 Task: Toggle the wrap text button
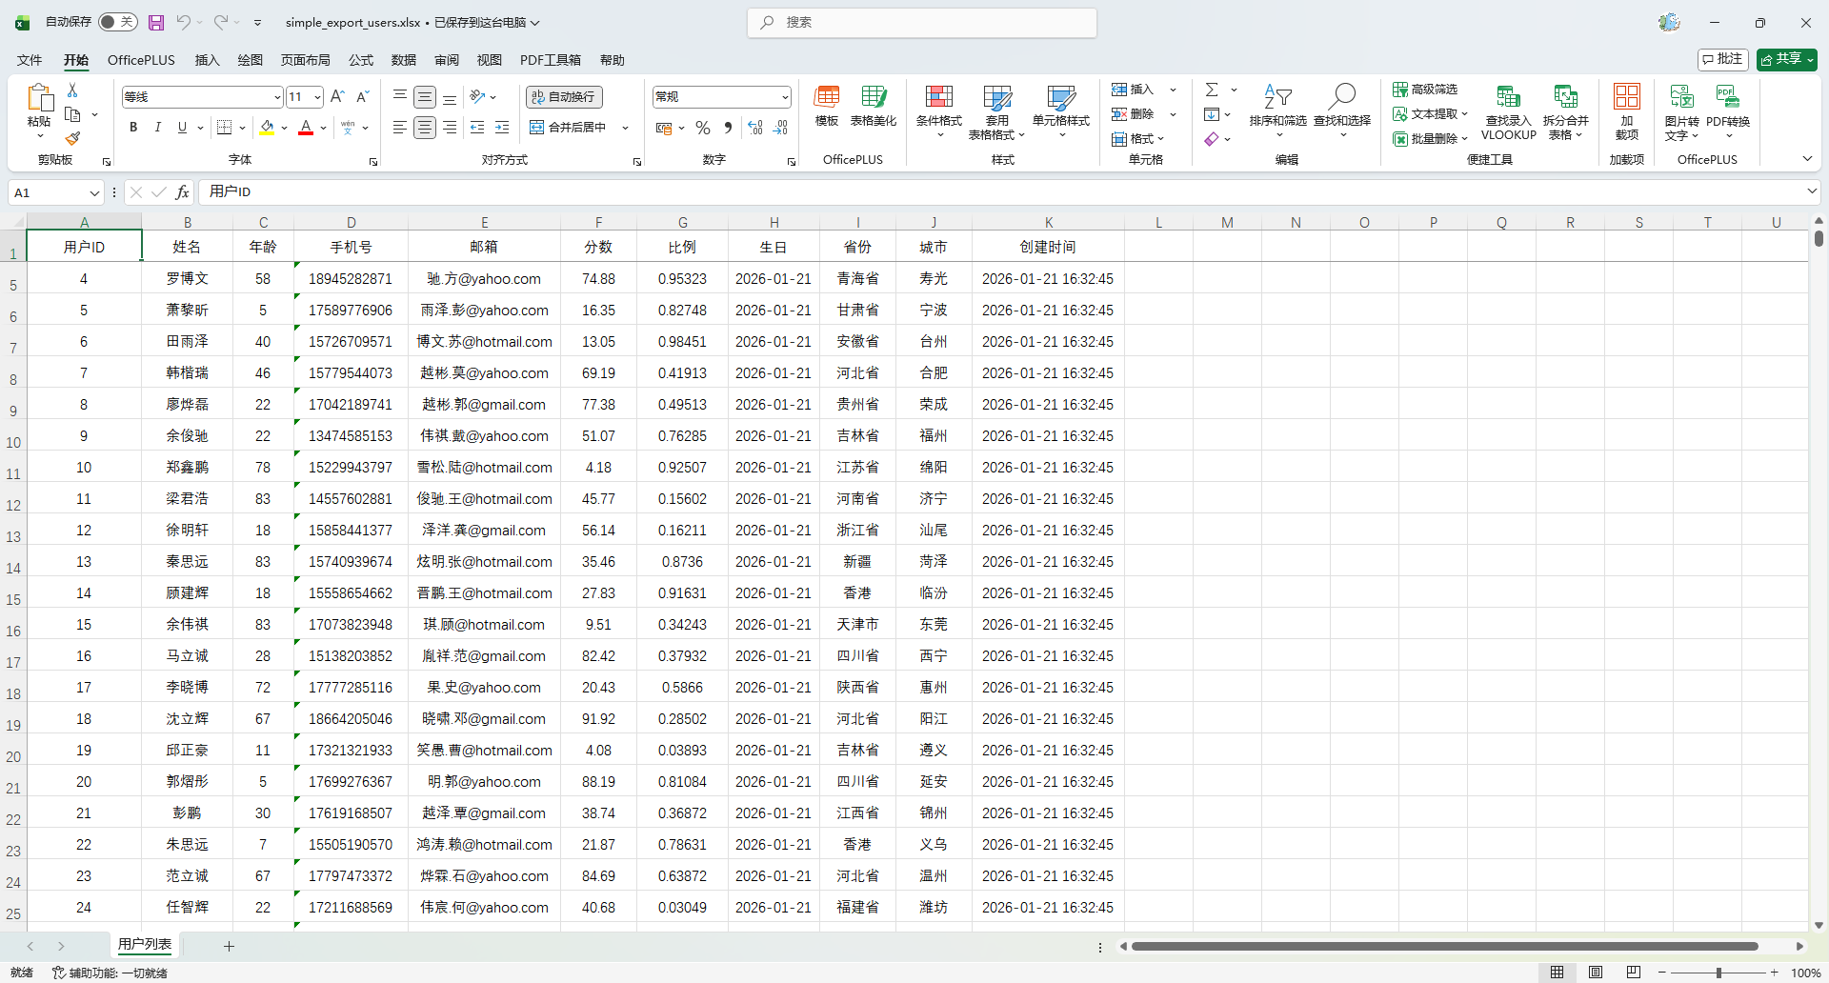point(564,97)
